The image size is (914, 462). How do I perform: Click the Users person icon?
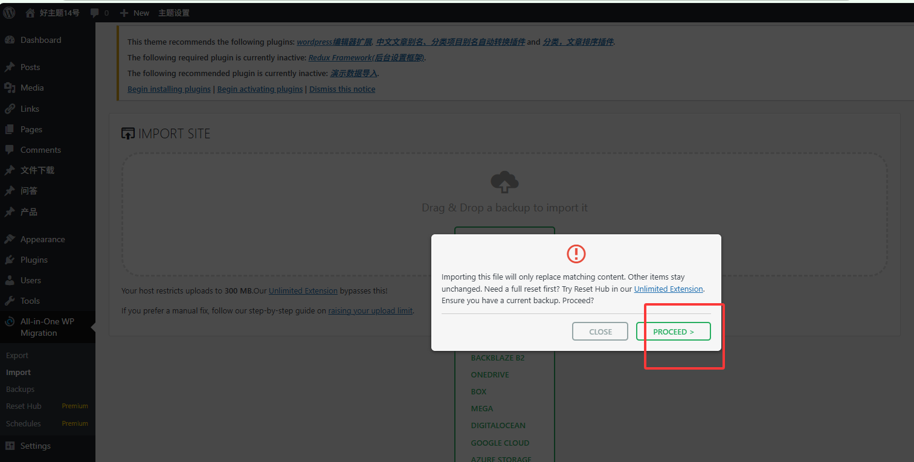point(10,280)
